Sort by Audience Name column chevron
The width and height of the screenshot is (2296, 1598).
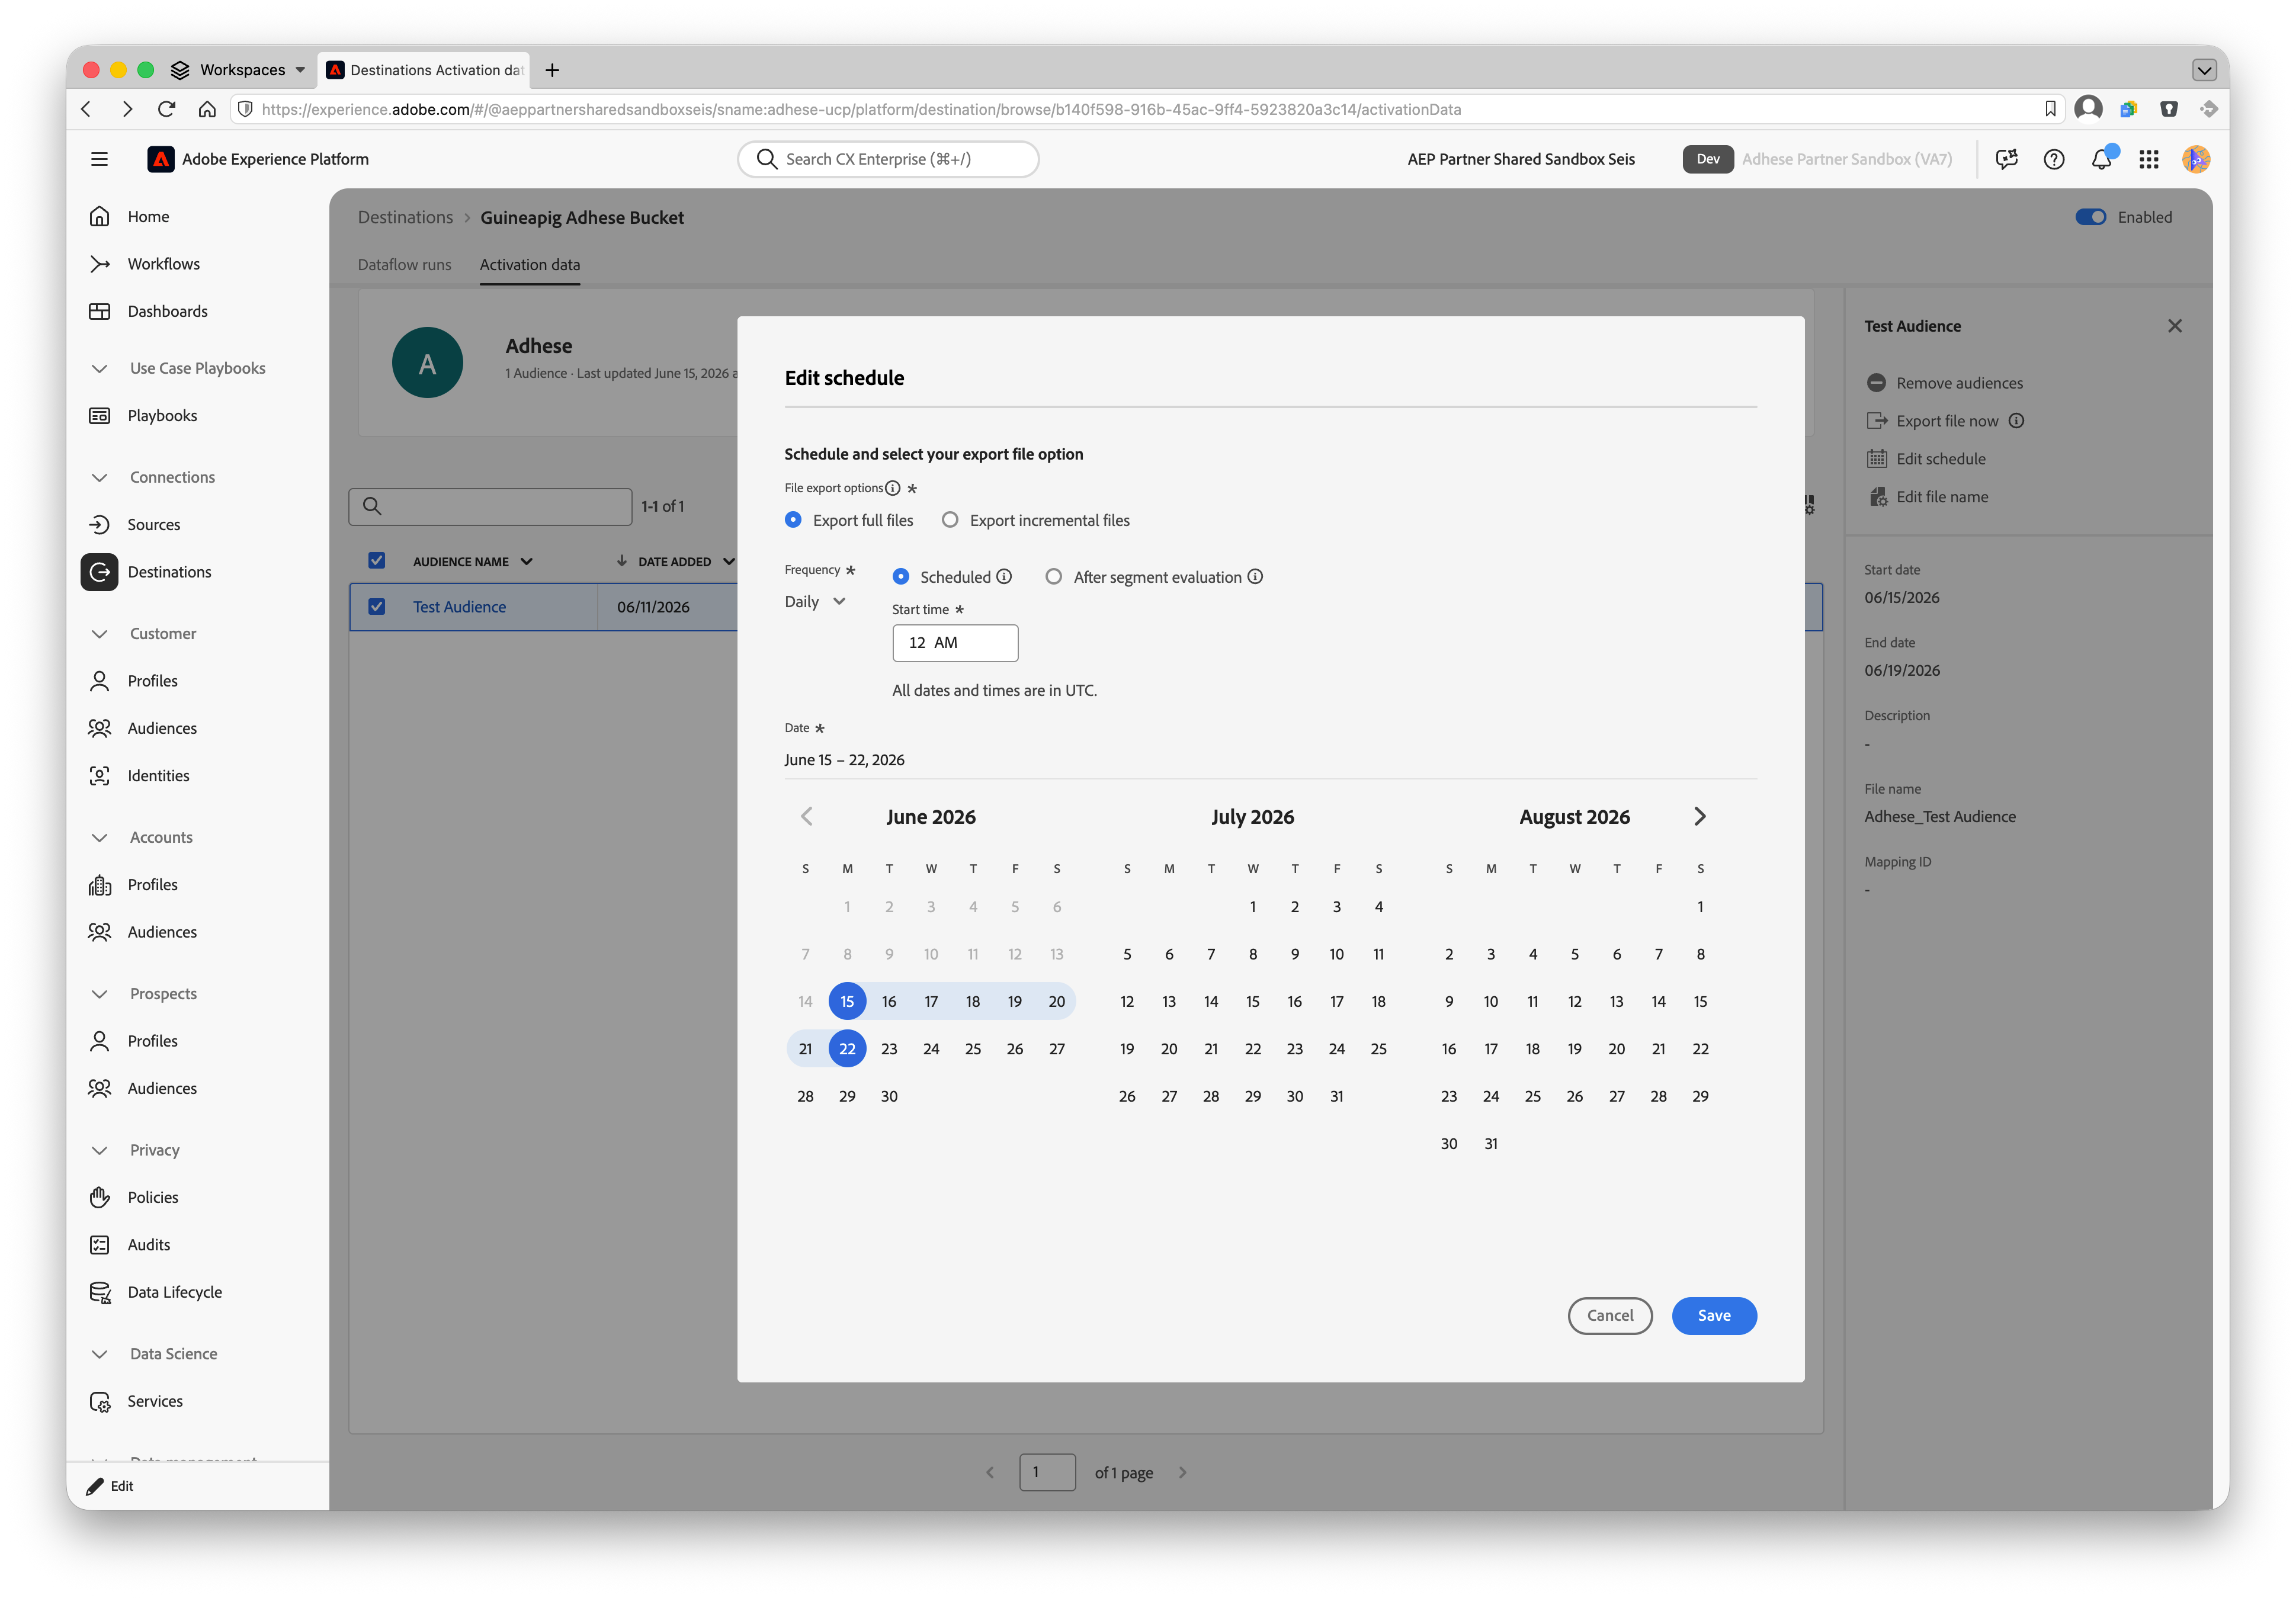[526, 561]
